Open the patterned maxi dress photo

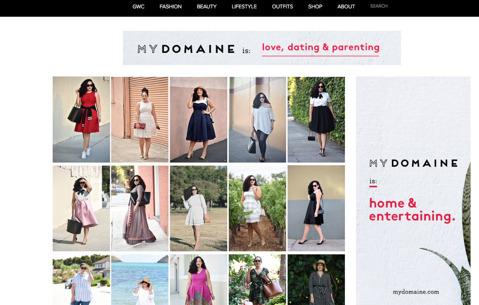click(140, 208)
